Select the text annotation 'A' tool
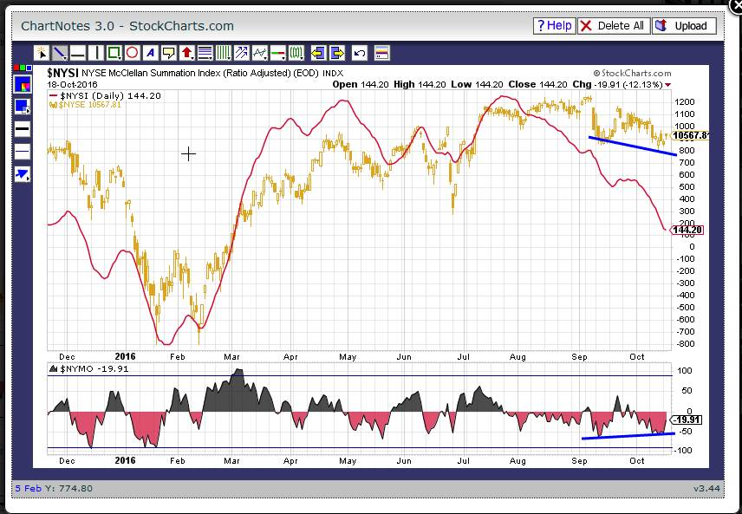Image resolution: width=742 pixels, height=514 pixels. click(151, 52)
